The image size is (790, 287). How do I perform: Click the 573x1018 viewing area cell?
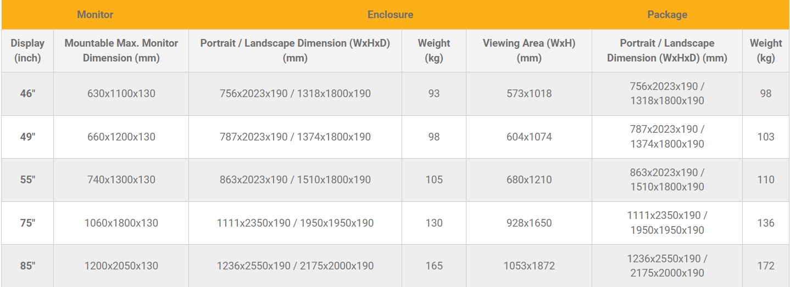(x=529, y=94)
